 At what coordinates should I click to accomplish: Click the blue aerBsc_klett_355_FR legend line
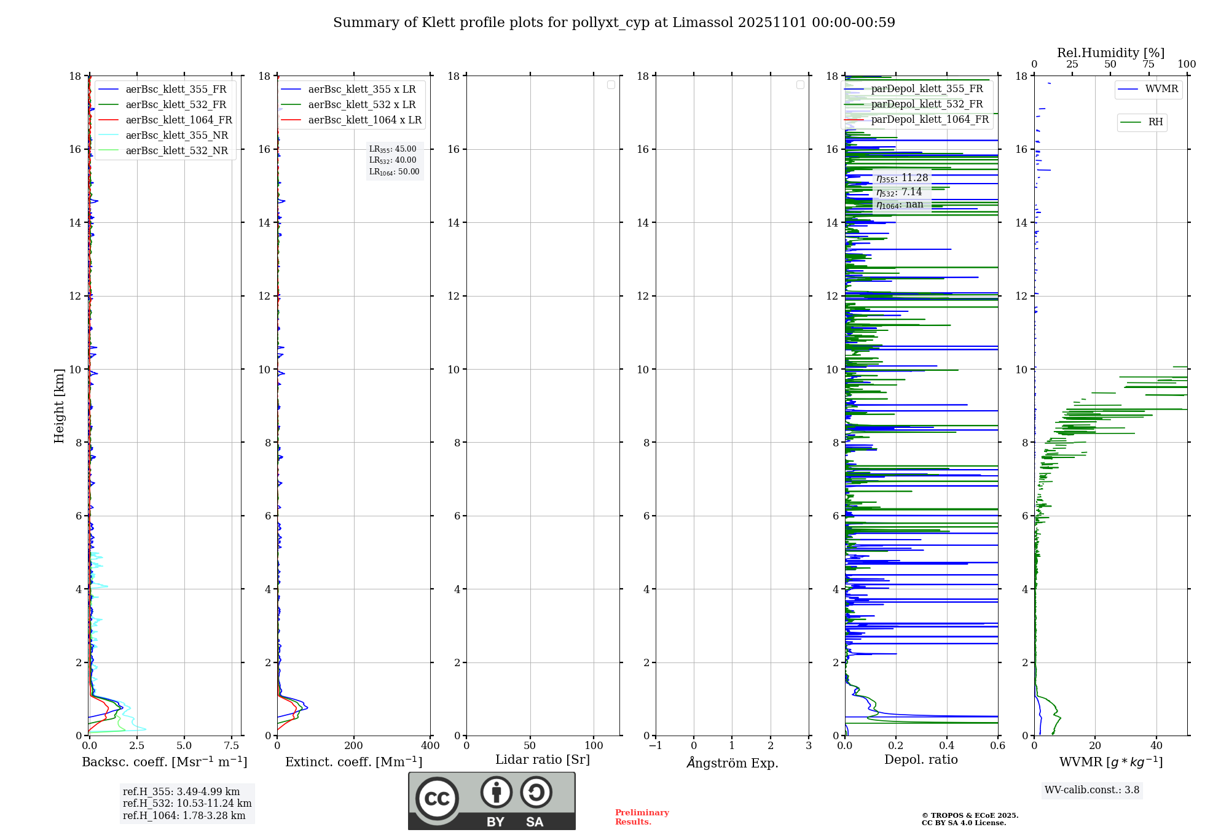(x=109, y=90)
